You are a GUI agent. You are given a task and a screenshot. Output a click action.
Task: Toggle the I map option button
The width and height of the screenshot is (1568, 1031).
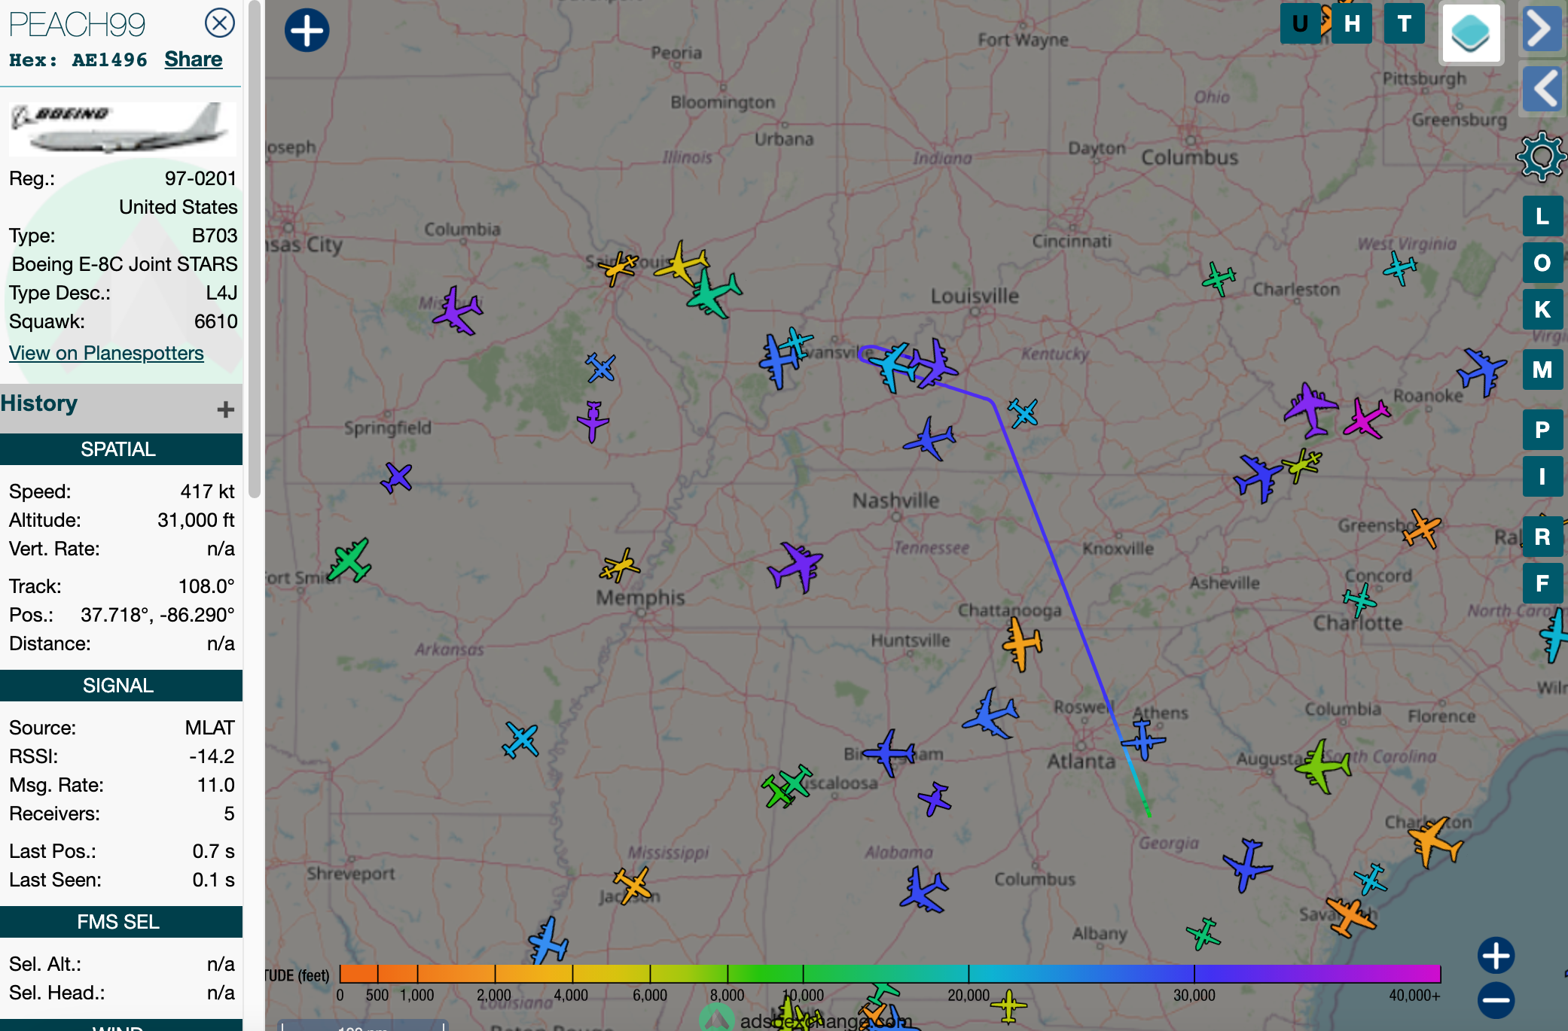pyautogui.click(x=1542, y=476)
